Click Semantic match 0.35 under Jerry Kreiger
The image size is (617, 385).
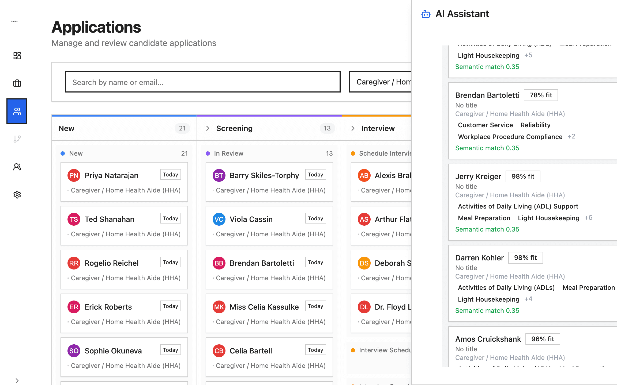(x=487, y=229)
